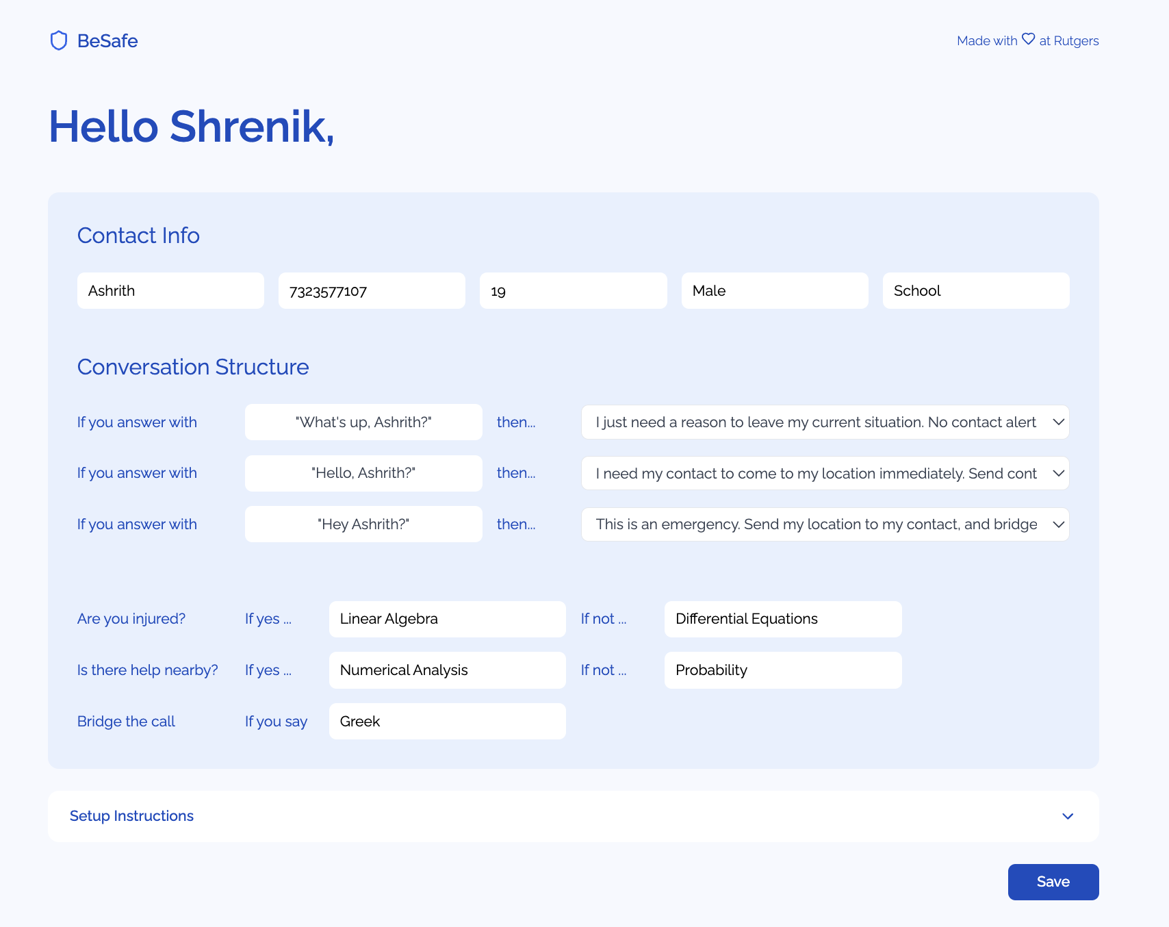Edit the Probability answer field
This screenshot has width=1169, height=927.
tap(783, 670)
